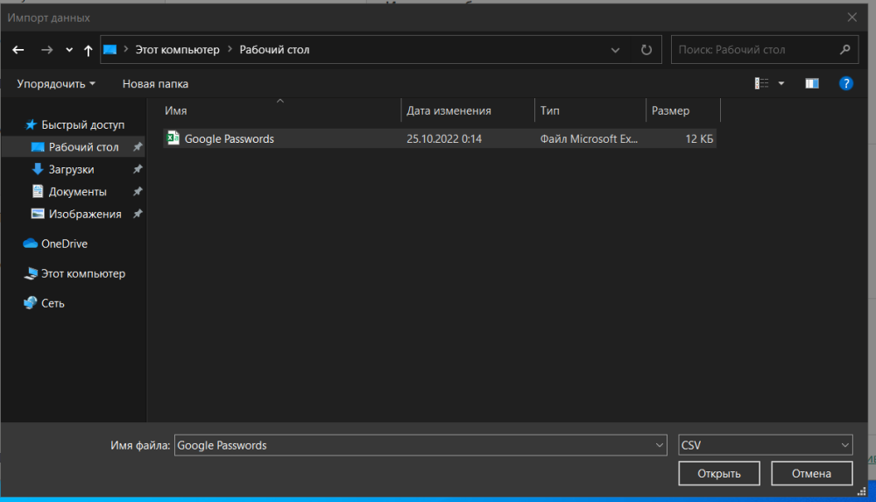Click the 'Открыть' button
This screenshot has height=502, width=876.
pos(719,473)
